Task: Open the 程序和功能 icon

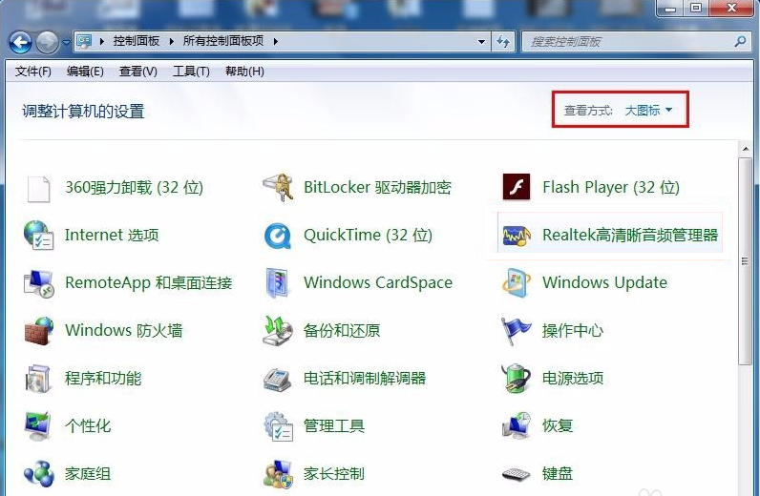Action: [38, 379]
